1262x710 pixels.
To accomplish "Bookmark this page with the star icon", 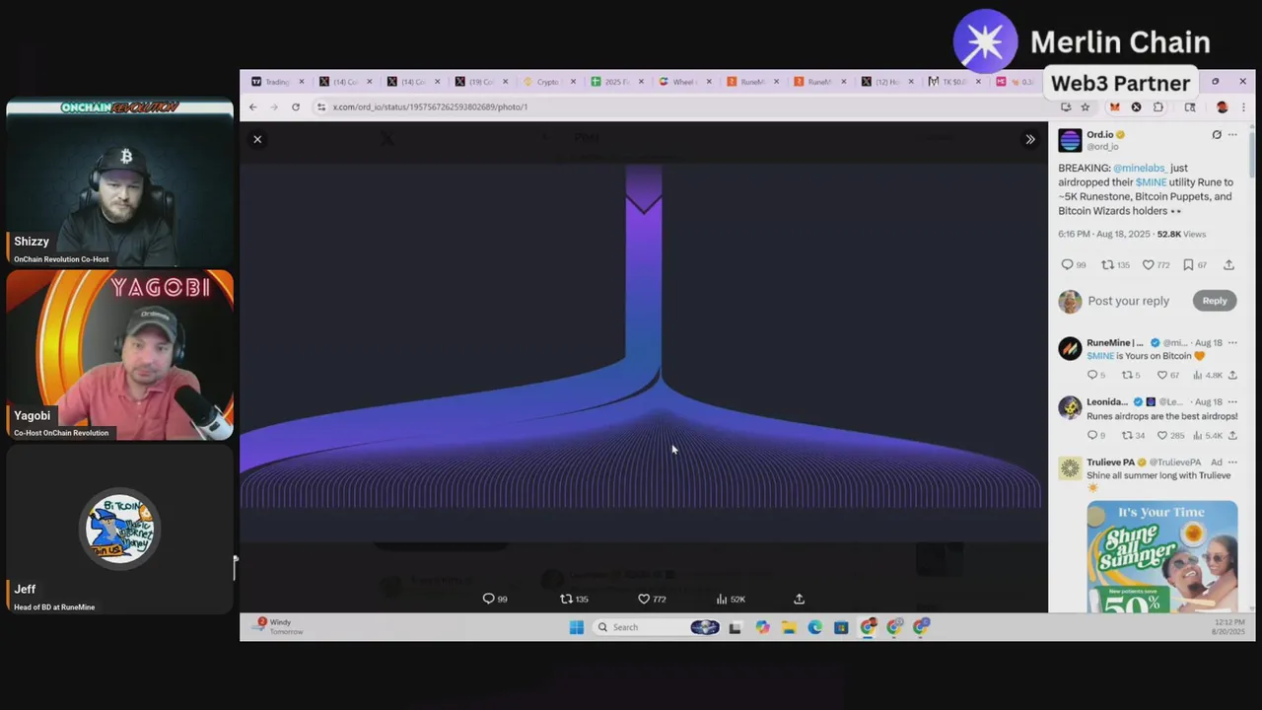I will tap(1086, 106).
